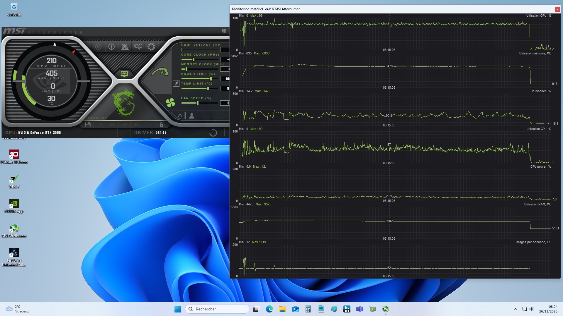Toggle the profile lock padlock
The width and height of the screenshot is (563, 316).
tap(161, 125)
